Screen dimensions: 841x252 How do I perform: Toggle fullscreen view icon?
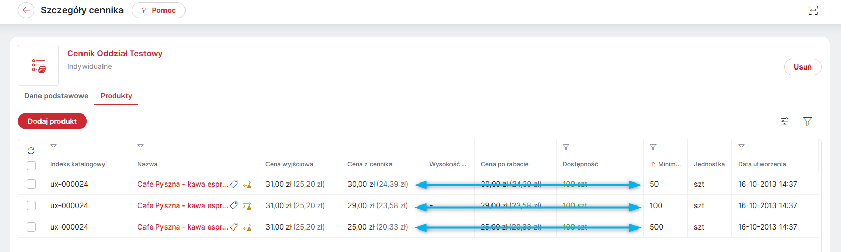coord(813,10)
